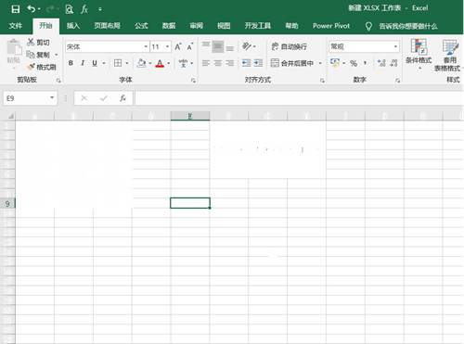Center text horizontally
The width and height of the screenshot is (464, 344).
coord(218,63)
